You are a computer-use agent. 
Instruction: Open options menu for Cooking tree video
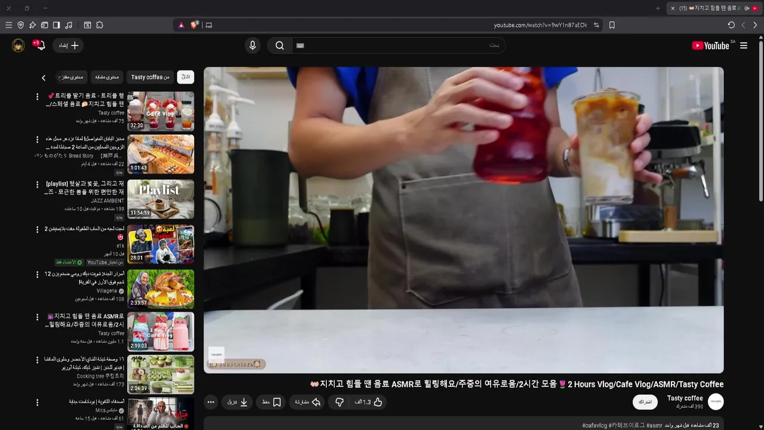pyautogui.click(x=37, y=360)
